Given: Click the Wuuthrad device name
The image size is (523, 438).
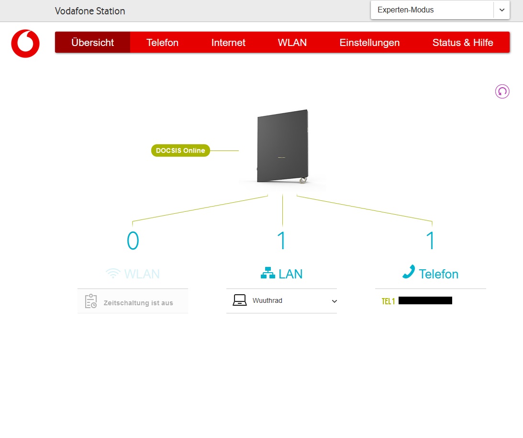Looking at the screenshot, I should (267, 300).
